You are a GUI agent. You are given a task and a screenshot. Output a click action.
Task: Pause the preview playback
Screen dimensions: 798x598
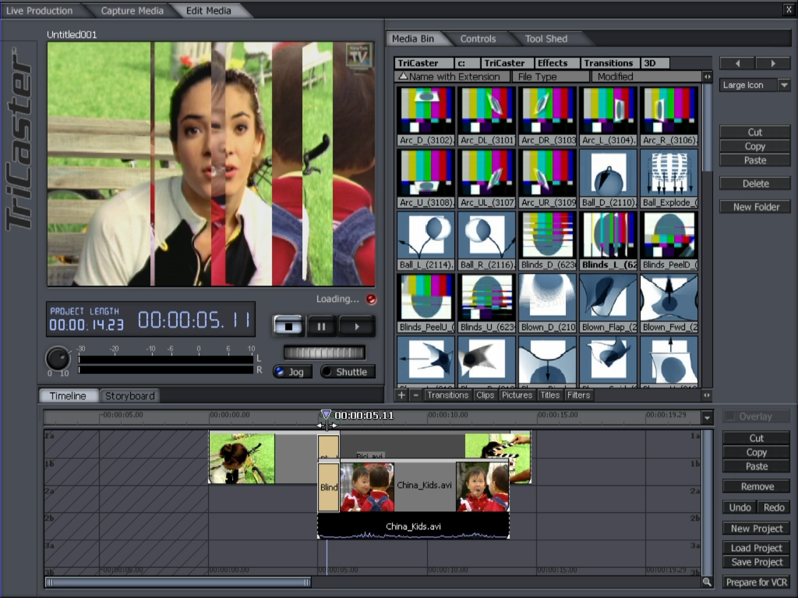321,326
